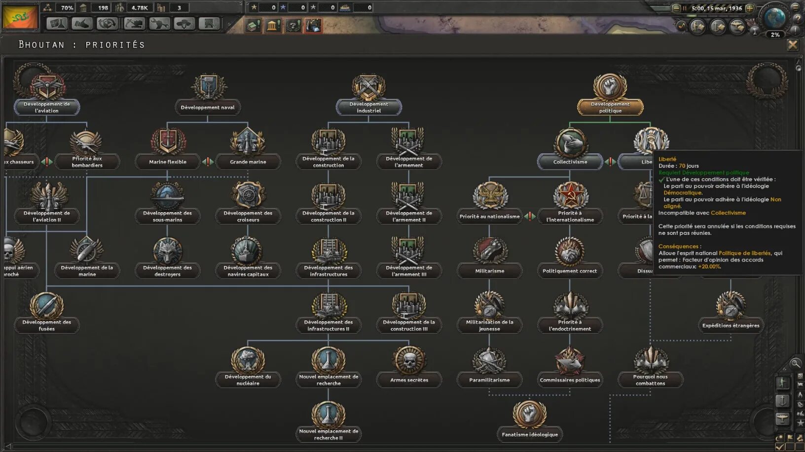
Task: Open the help question mark button
Action: click(797, 19)
